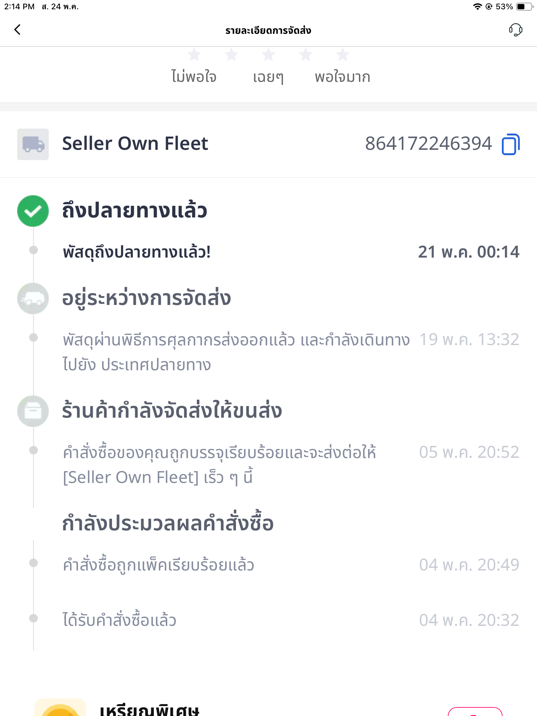Tap the back arrow icon
The image size is (537, 716).
point(18,30)
